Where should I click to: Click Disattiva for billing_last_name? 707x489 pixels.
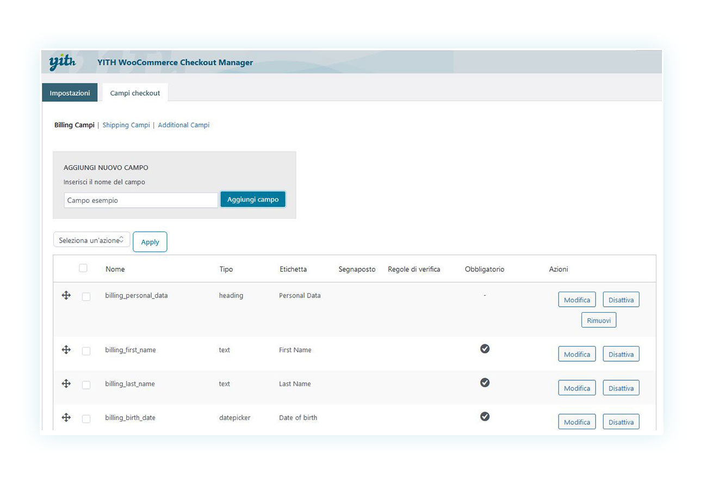(621, 388)
